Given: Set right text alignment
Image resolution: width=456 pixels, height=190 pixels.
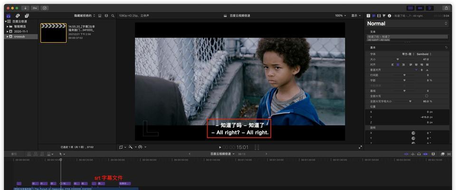Looking at the screenshot, I should [403, 65].
